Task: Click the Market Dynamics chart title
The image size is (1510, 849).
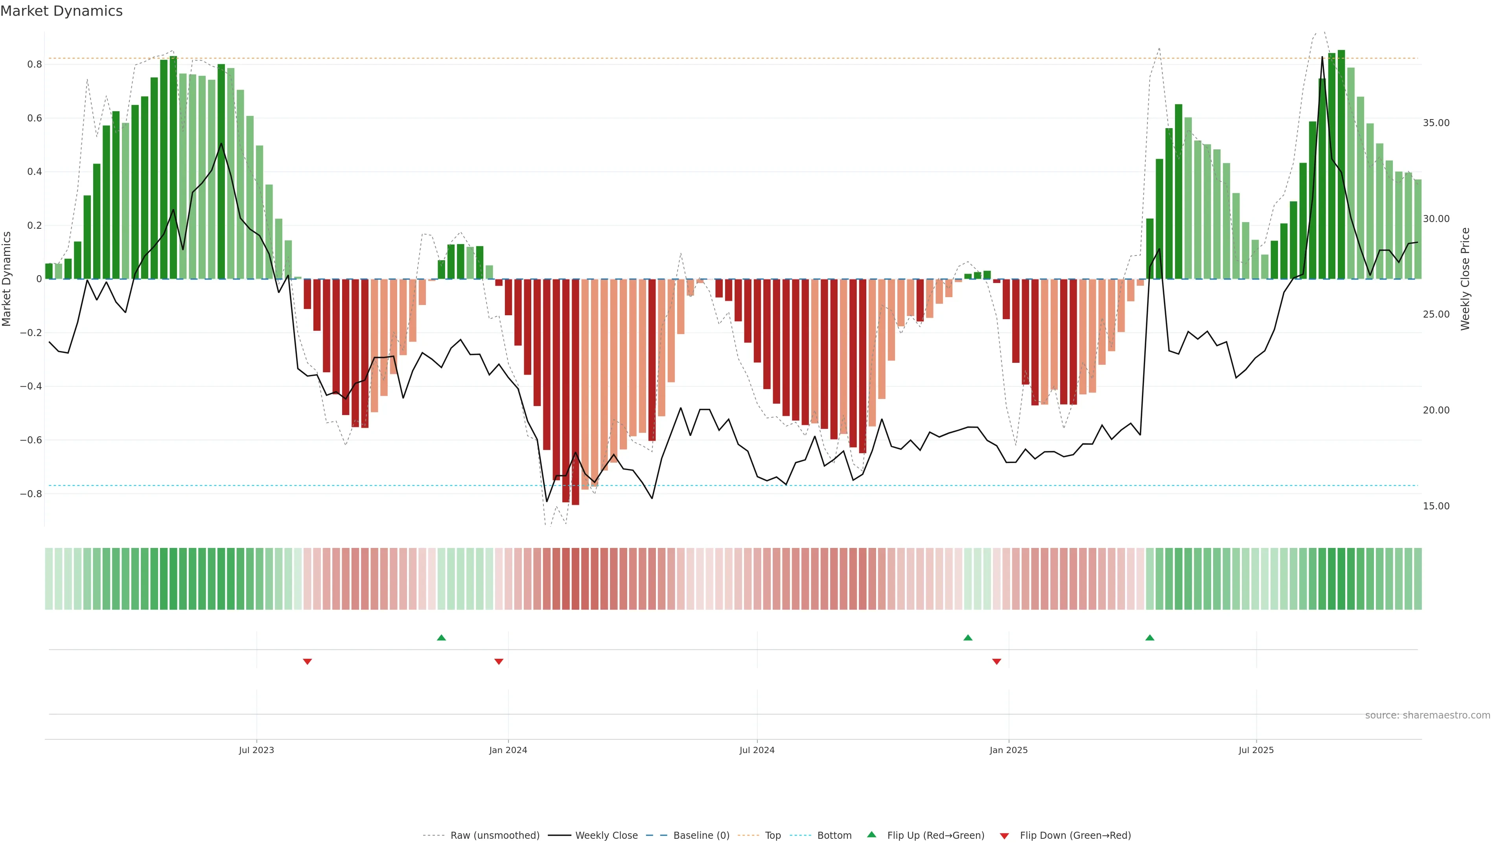Action: point(62,11)
